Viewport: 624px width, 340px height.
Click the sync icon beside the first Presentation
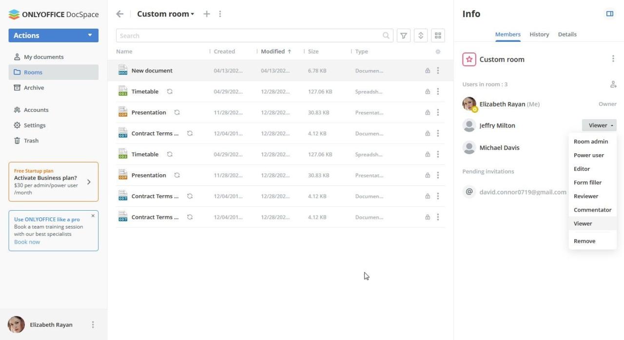177,112
